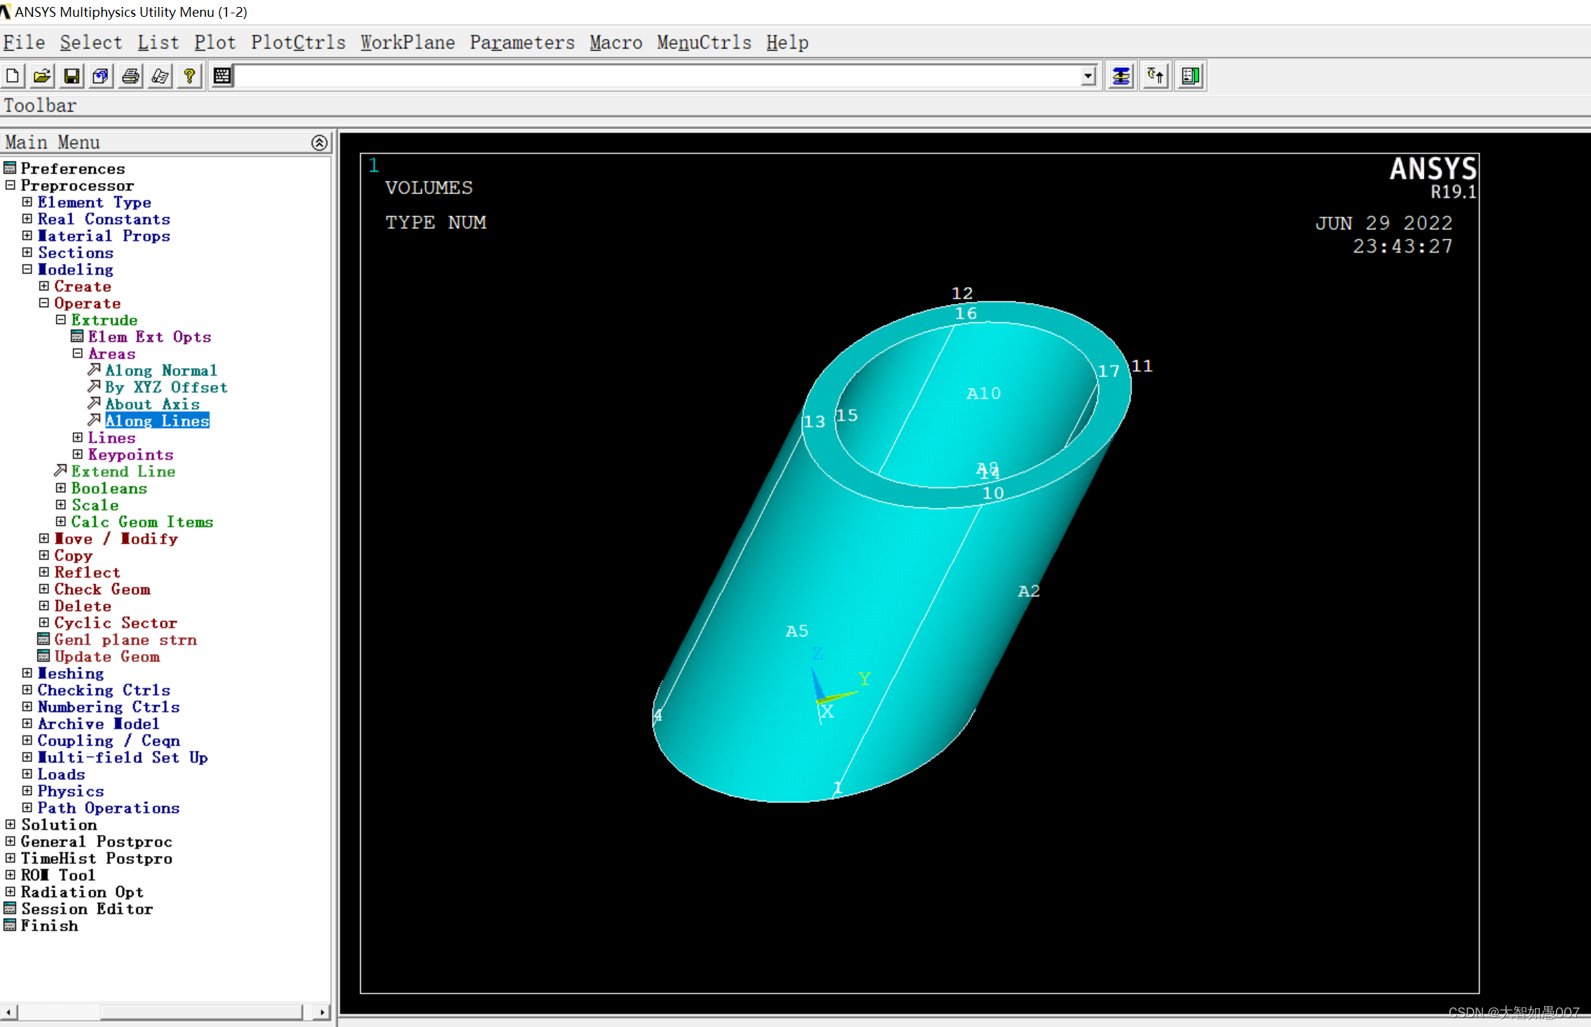Click the keypad icon beside command input
The width and height of the screenshot is (1591, 1027).
[x=222, y=76]
